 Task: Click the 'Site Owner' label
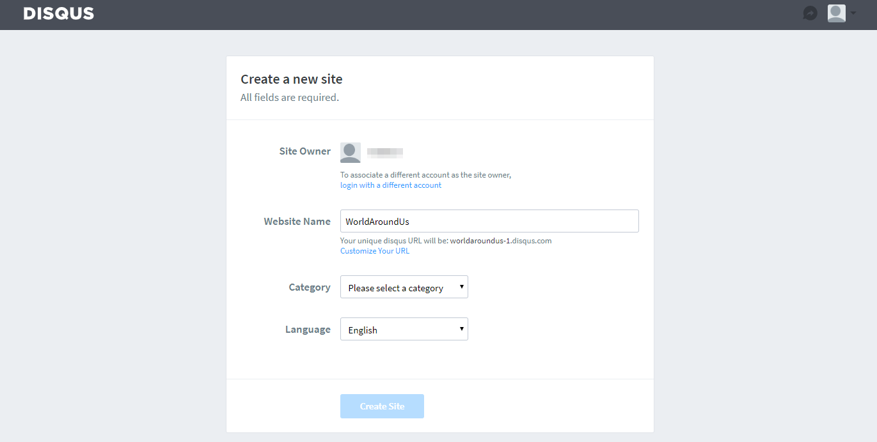(305, 151)
